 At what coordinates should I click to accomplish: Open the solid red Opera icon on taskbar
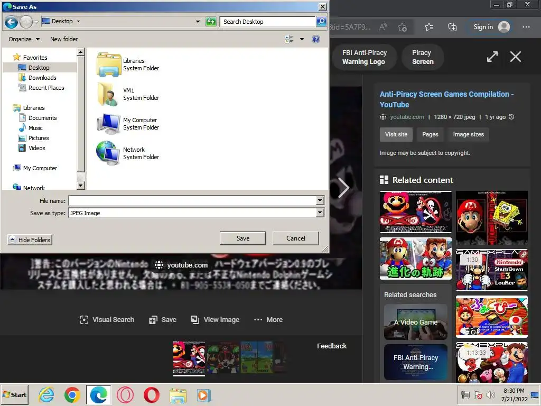coord(152,395)
